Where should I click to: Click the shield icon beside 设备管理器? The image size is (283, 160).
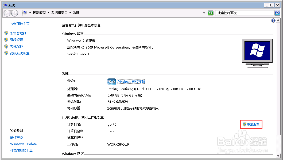[x=6, y=33]
